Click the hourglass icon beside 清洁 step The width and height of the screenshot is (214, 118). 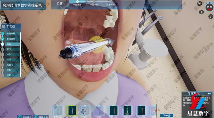[x=3, y=44]
